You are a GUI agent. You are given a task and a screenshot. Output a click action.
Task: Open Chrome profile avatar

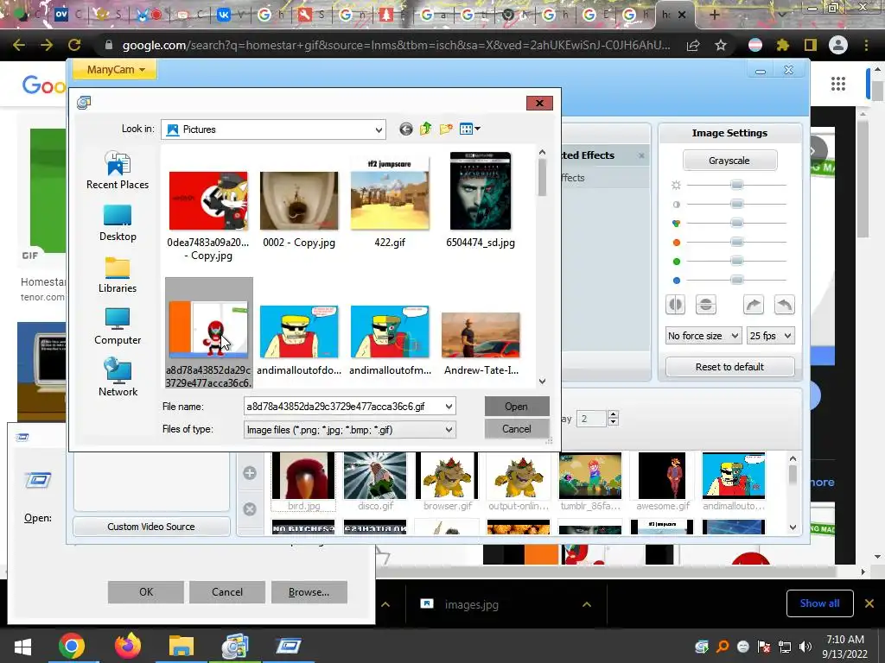(838, 45)
